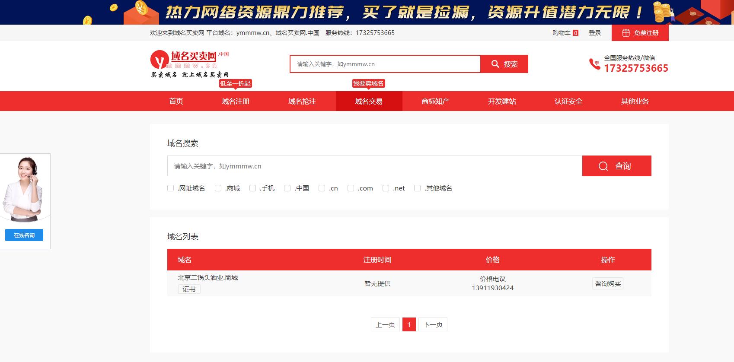Open 域名注册 menu item
This screenshot has height=362, width=734.
(236, 101)
